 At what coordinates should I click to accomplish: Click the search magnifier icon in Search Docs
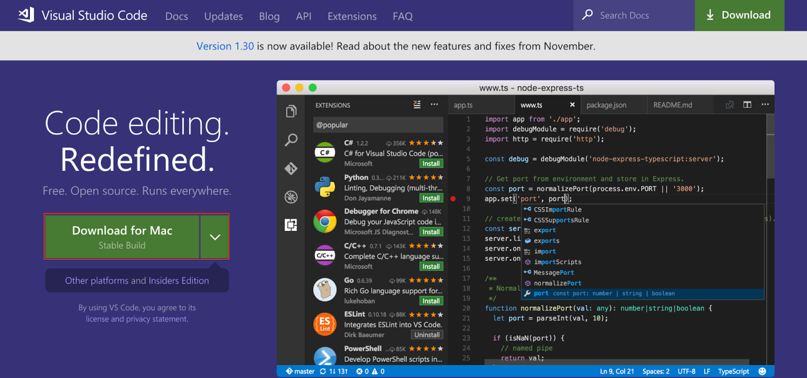click(x=588, y=15)
